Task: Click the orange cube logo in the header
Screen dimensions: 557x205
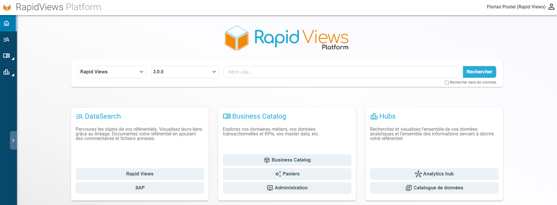Action: click(x=7, y=7)
